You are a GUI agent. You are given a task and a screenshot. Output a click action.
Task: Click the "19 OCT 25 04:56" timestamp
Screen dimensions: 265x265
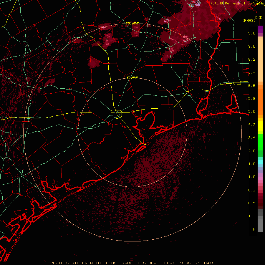pyautogui.click(x=197, y=263)
